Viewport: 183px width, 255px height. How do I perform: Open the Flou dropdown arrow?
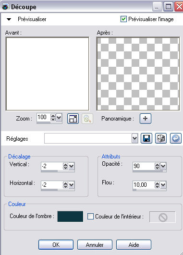[x=163, y=185]
